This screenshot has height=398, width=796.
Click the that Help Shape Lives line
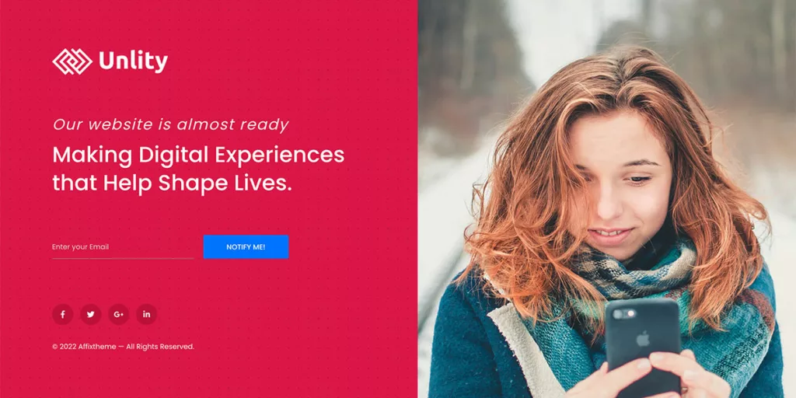(173, 183)
